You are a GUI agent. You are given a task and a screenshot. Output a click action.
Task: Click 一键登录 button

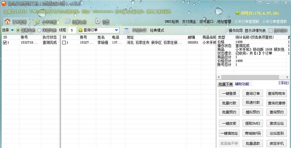coord(229,94)
